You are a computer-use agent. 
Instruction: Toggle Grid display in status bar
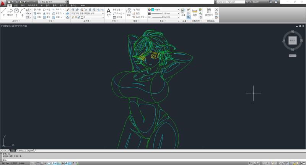pos(38,163)
